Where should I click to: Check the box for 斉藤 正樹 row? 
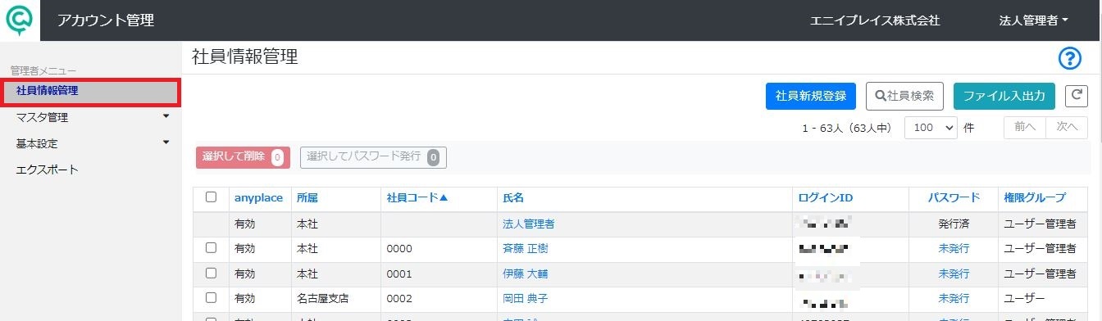tap(211, 247)
